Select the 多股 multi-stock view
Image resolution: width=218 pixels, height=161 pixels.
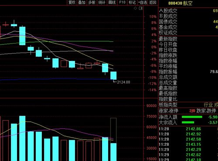92,3
